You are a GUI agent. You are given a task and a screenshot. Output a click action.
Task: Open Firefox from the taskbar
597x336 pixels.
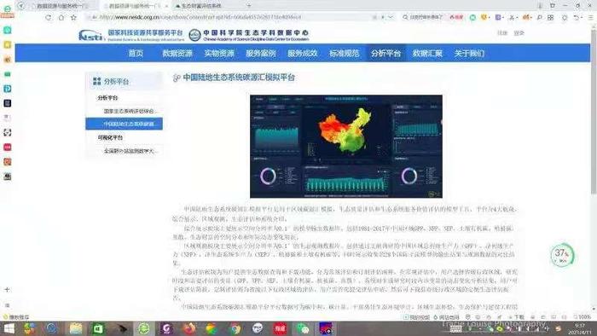coord(188,329)
